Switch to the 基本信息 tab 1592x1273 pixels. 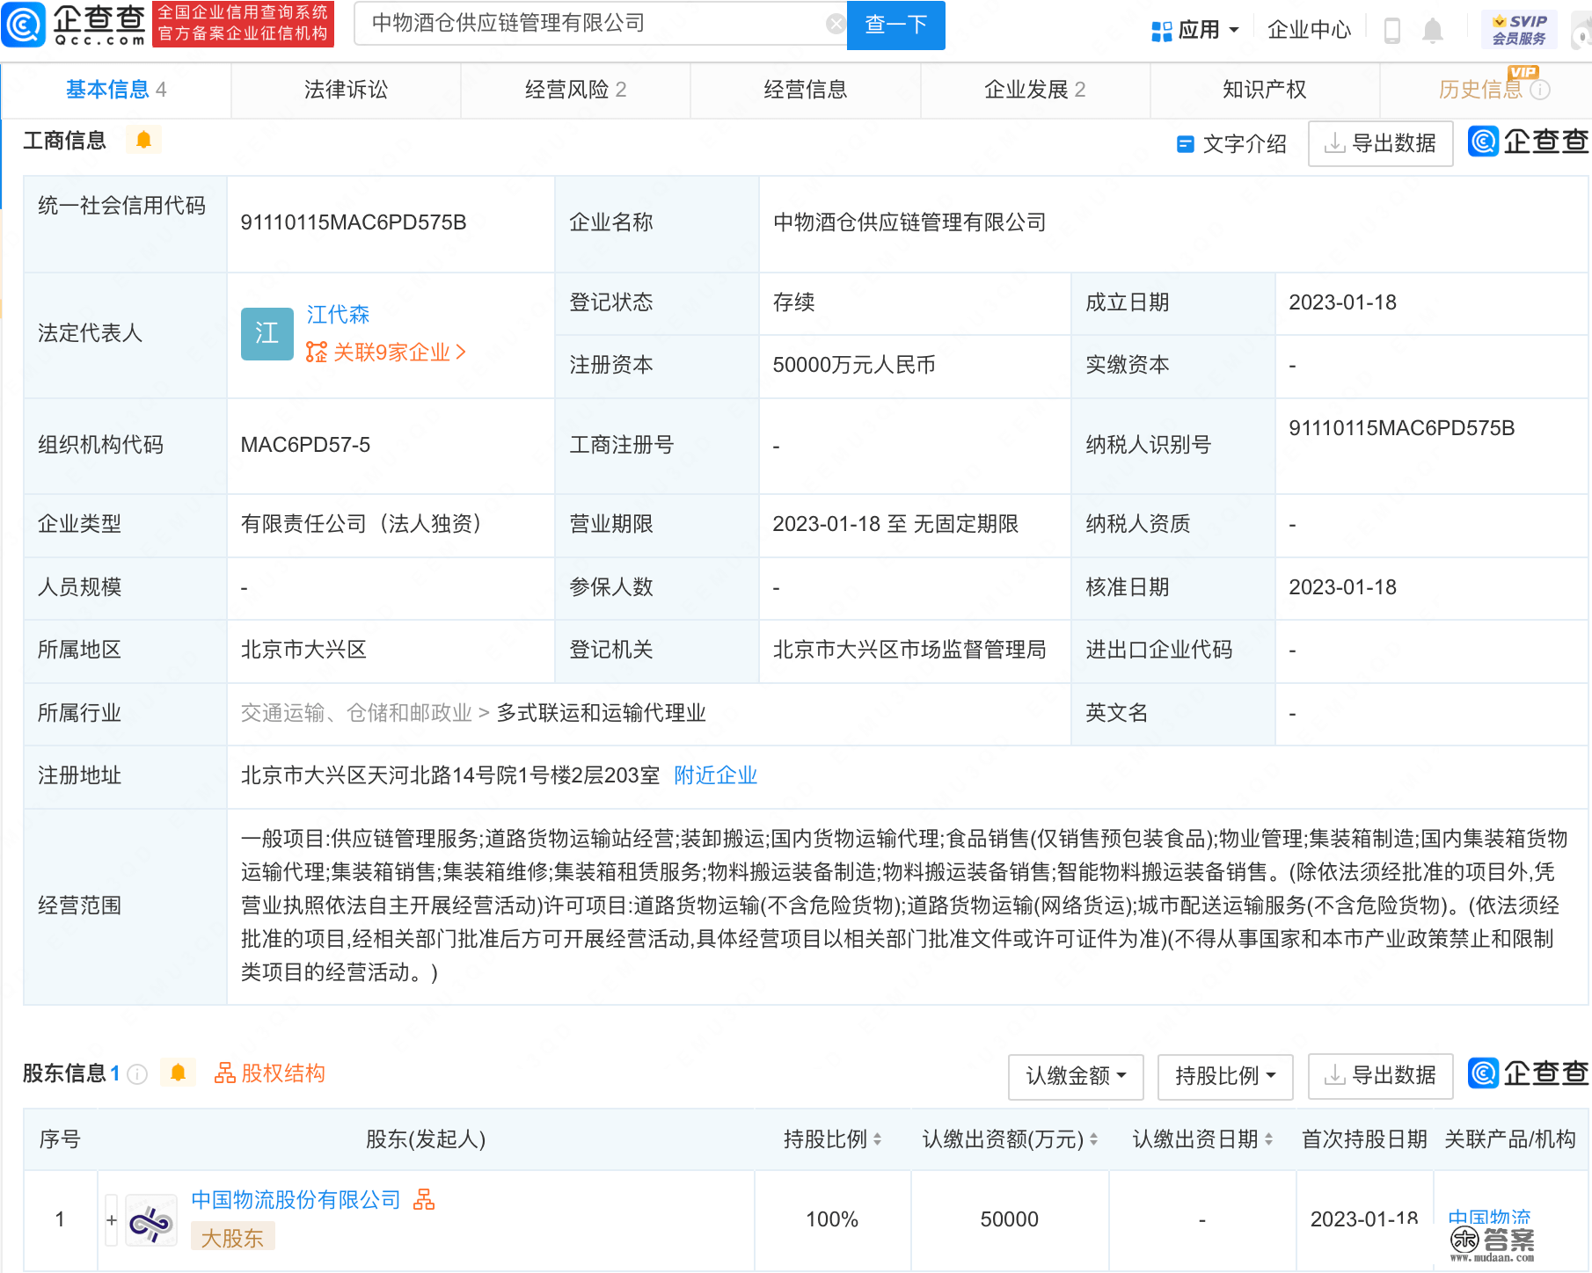(116, 90)
